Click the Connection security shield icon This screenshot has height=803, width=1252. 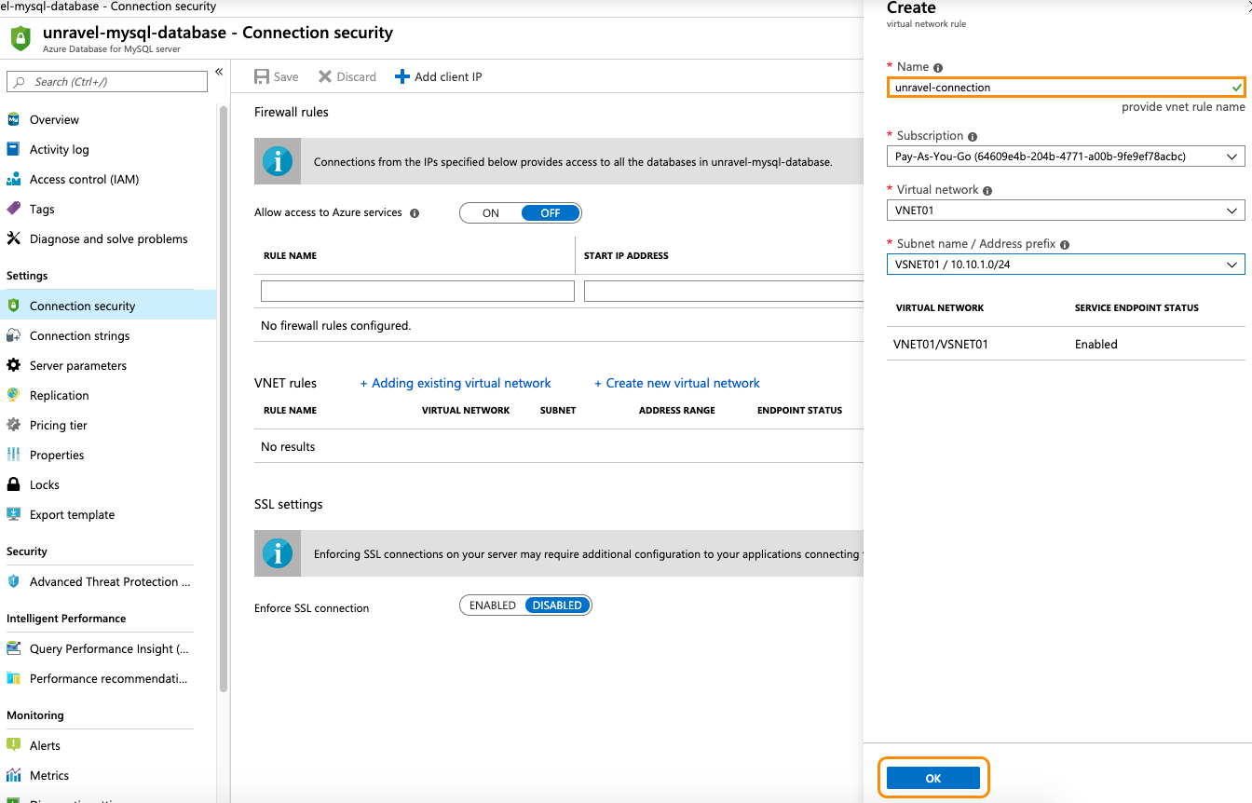(13, 306)
